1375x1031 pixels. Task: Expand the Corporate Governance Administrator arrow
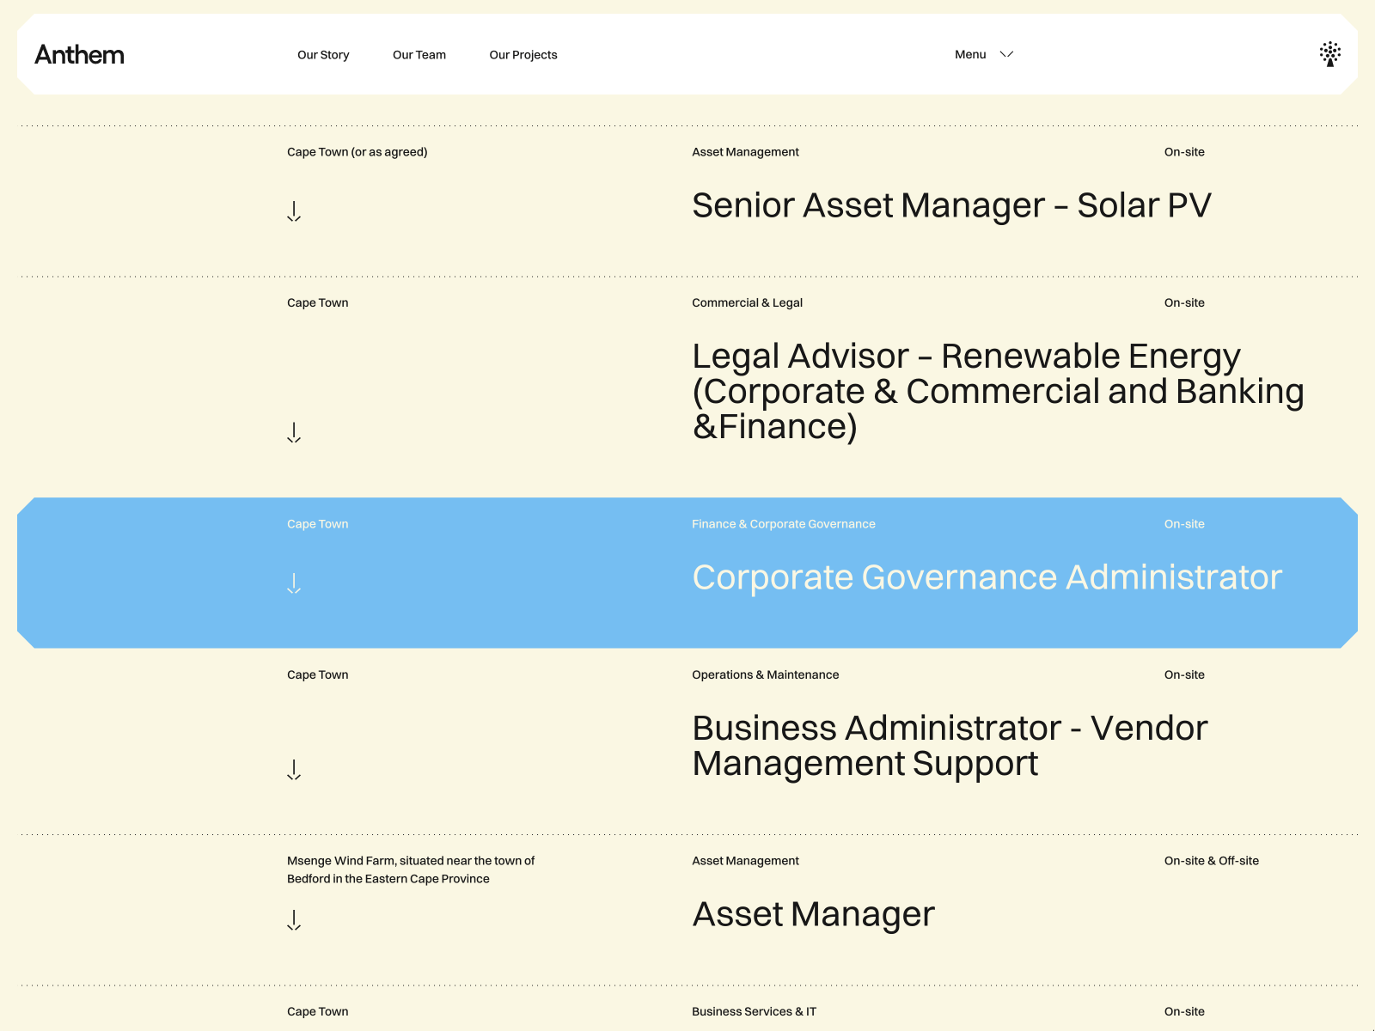tap(294, 583)
